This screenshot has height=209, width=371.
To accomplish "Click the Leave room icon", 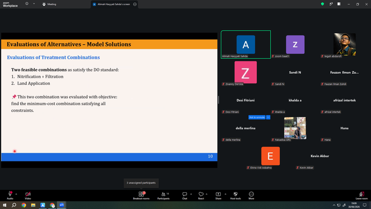I will click(362, 194).
